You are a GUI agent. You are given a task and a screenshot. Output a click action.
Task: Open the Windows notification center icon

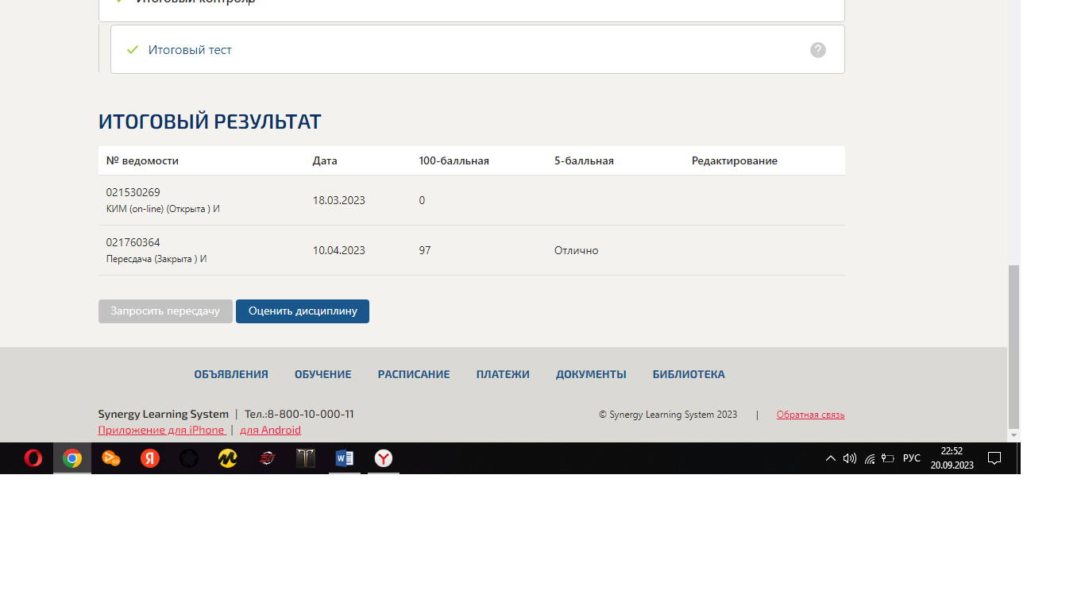tap(994, 458)
